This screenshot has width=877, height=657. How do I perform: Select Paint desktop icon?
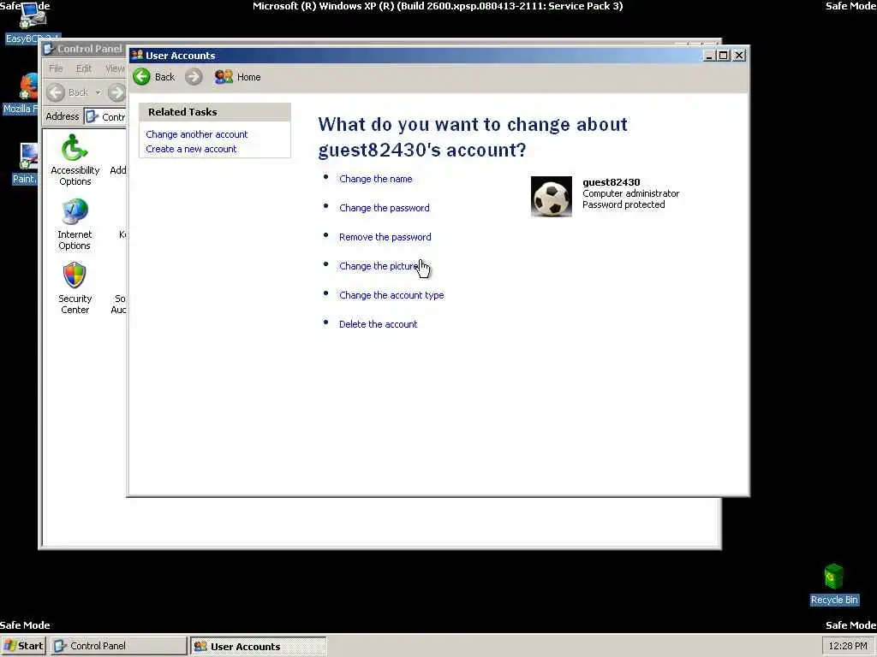(25, 163)
